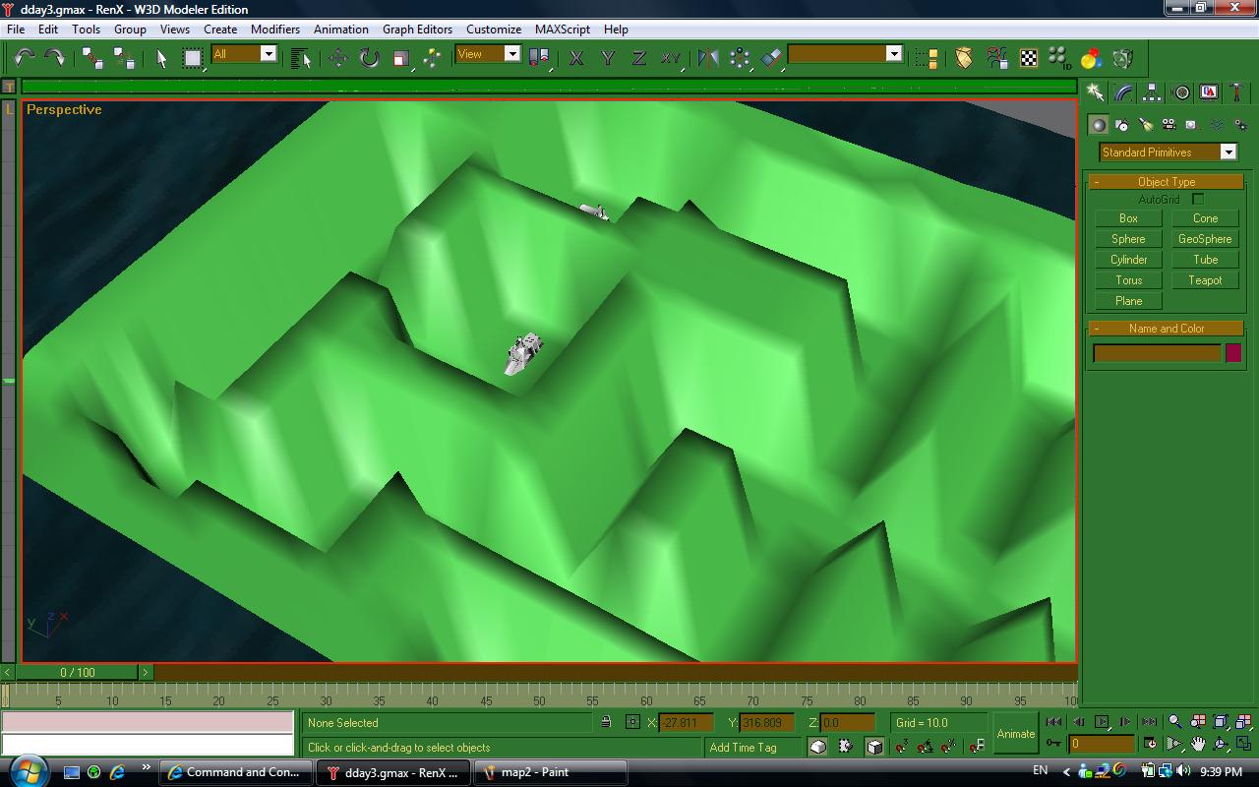Open the Standard Primitives dropdown
Viewport: 1259px width, 787px height.
[x=1168, y=152]
